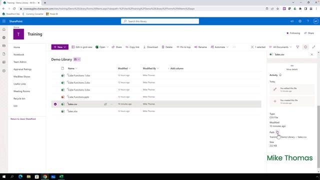
Task: Expand More details in the details pane
Action: [292, 69]
